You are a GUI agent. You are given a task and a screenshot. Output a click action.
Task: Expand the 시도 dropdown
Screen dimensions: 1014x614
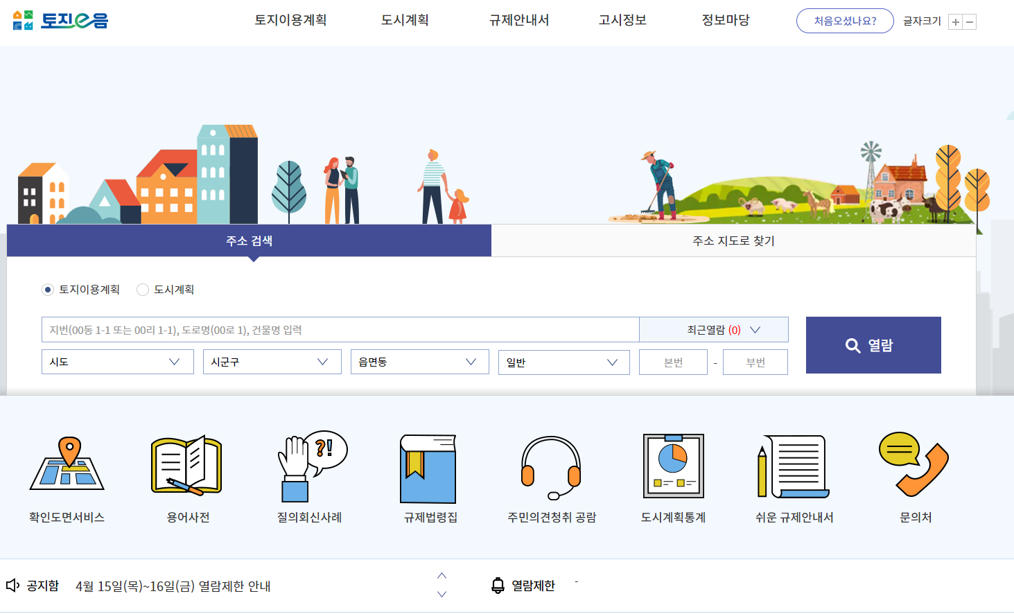118,362
